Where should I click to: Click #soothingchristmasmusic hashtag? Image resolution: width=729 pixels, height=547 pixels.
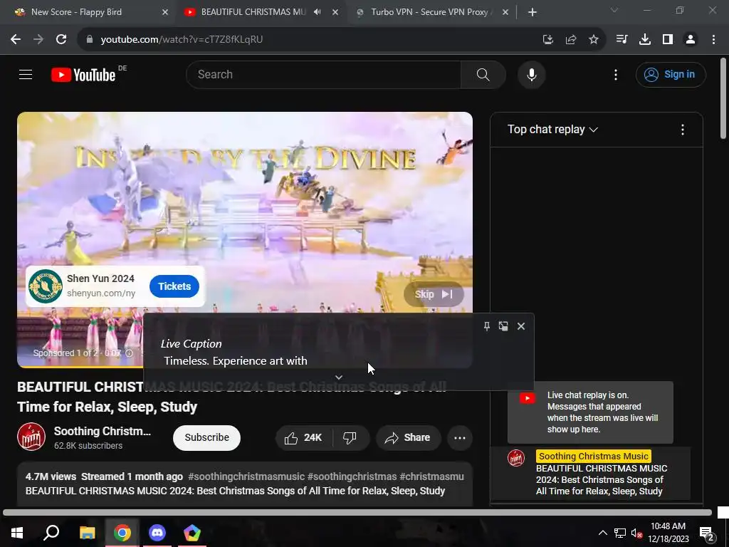(x=246, y=476)
